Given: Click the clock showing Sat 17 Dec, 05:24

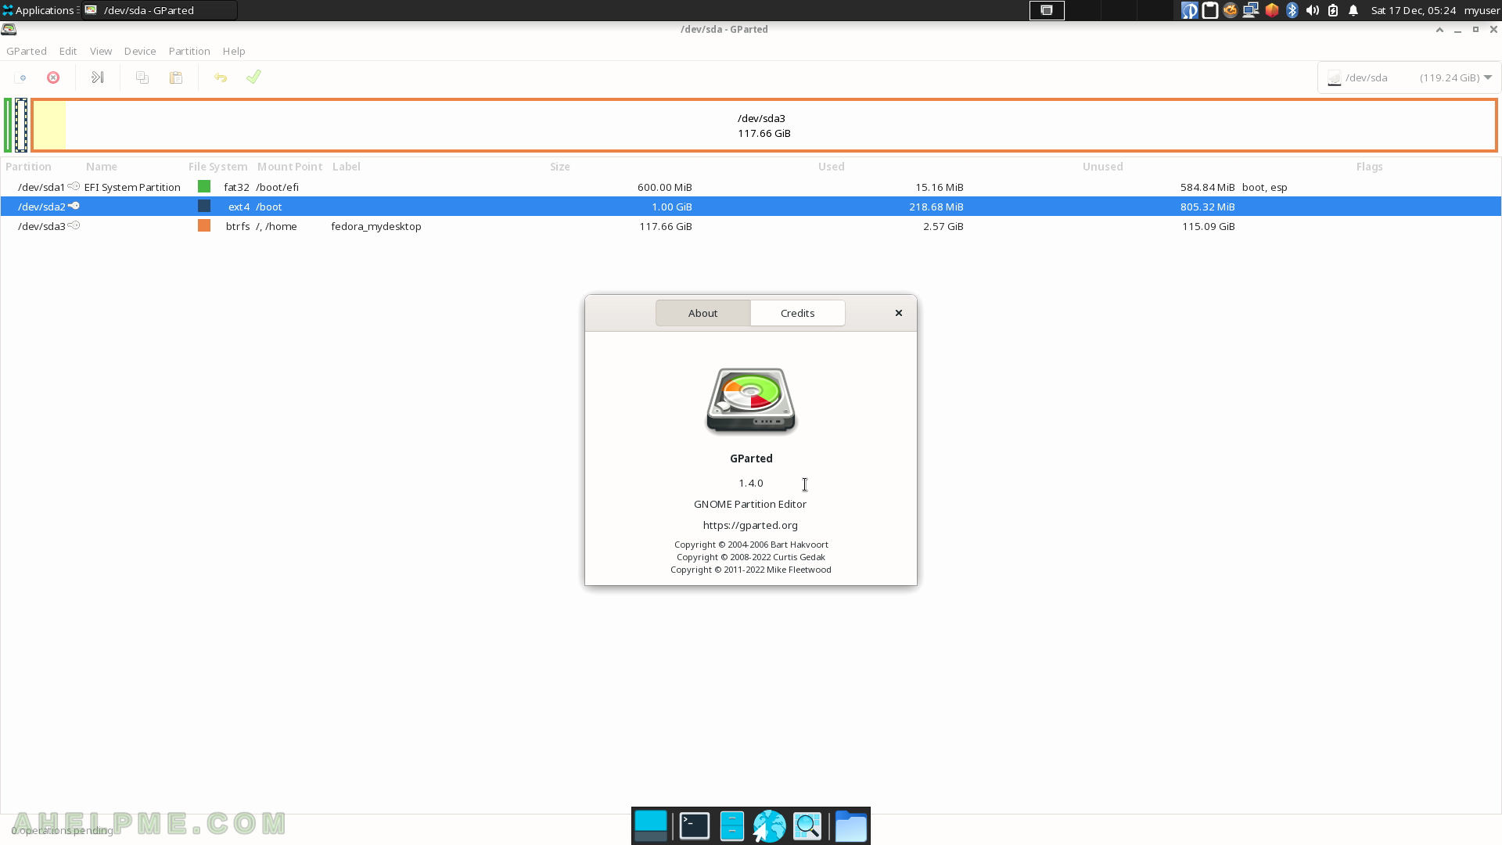Looking at the screenshot, I should click(1413, 10).
